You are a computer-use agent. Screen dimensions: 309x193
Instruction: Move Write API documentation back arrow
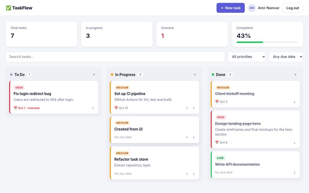tap(294, 173)
